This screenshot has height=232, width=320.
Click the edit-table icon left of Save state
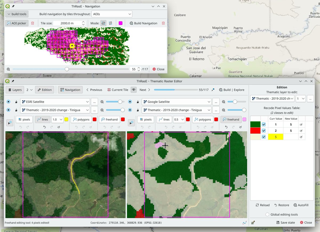tap(253, 222)
